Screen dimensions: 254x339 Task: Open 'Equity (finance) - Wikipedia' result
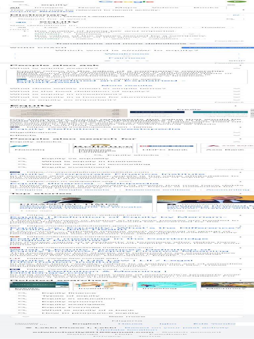[x=84, y=183]
